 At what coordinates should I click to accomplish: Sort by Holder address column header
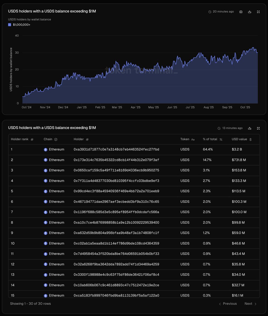81,139
